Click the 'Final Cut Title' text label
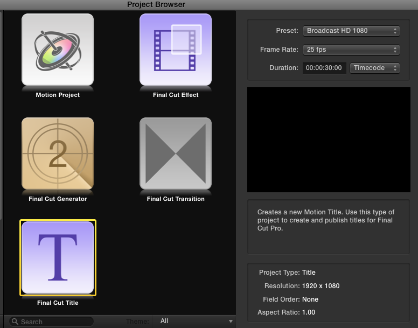Screen dimensions: 418x328 point(58,303)
